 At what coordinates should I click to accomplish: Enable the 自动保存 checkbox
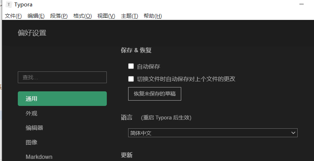coord(131,66)
